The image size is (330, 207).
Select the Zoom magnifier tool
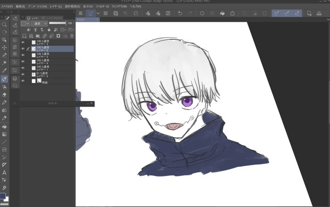pyautogui.click(x=4, y=25)
